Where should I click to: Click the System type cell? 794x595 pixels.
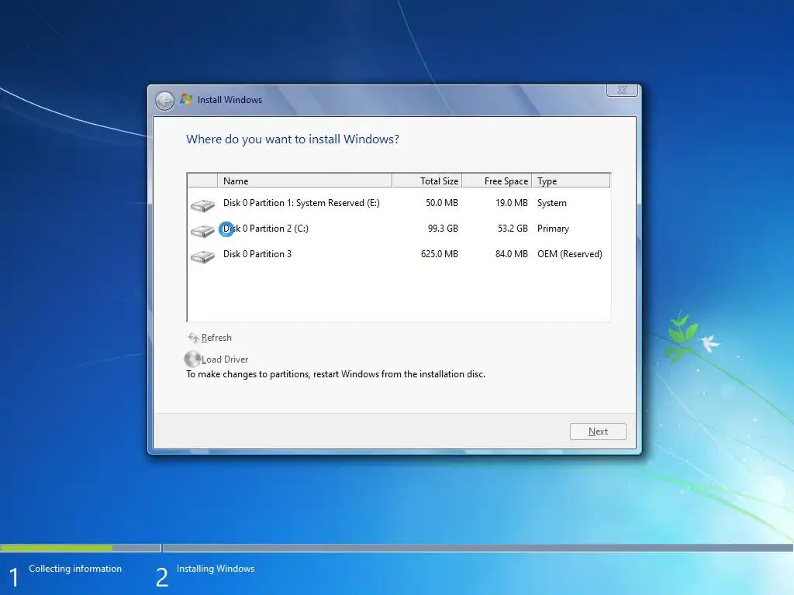[552, 203]
